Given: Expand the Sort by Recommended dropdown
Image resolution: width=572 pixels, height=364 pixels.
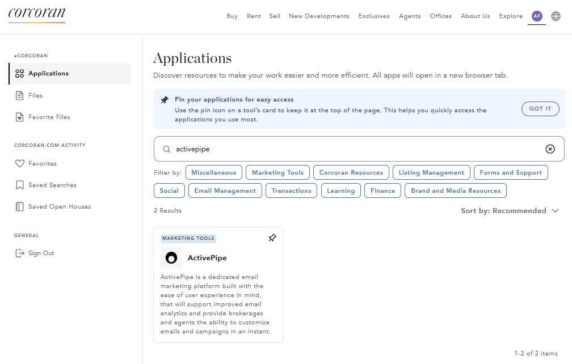Looking at the screenshot, I should [x=510, y=210].
